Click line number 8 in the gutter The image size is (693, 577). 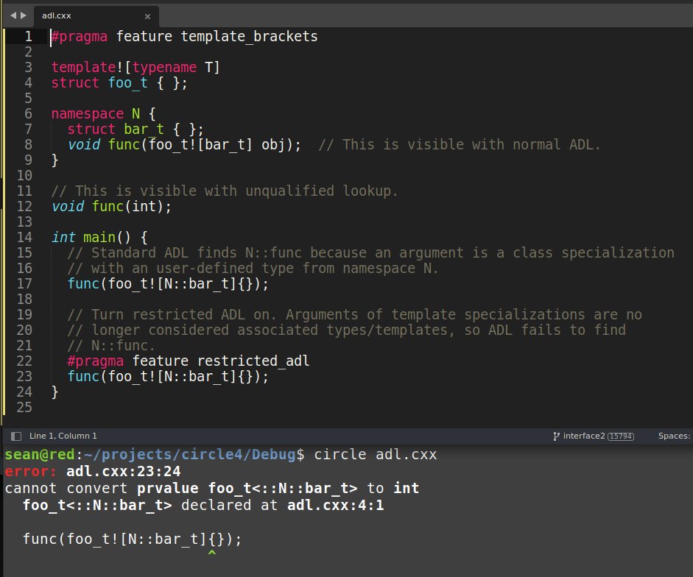[x=27, y=144]
